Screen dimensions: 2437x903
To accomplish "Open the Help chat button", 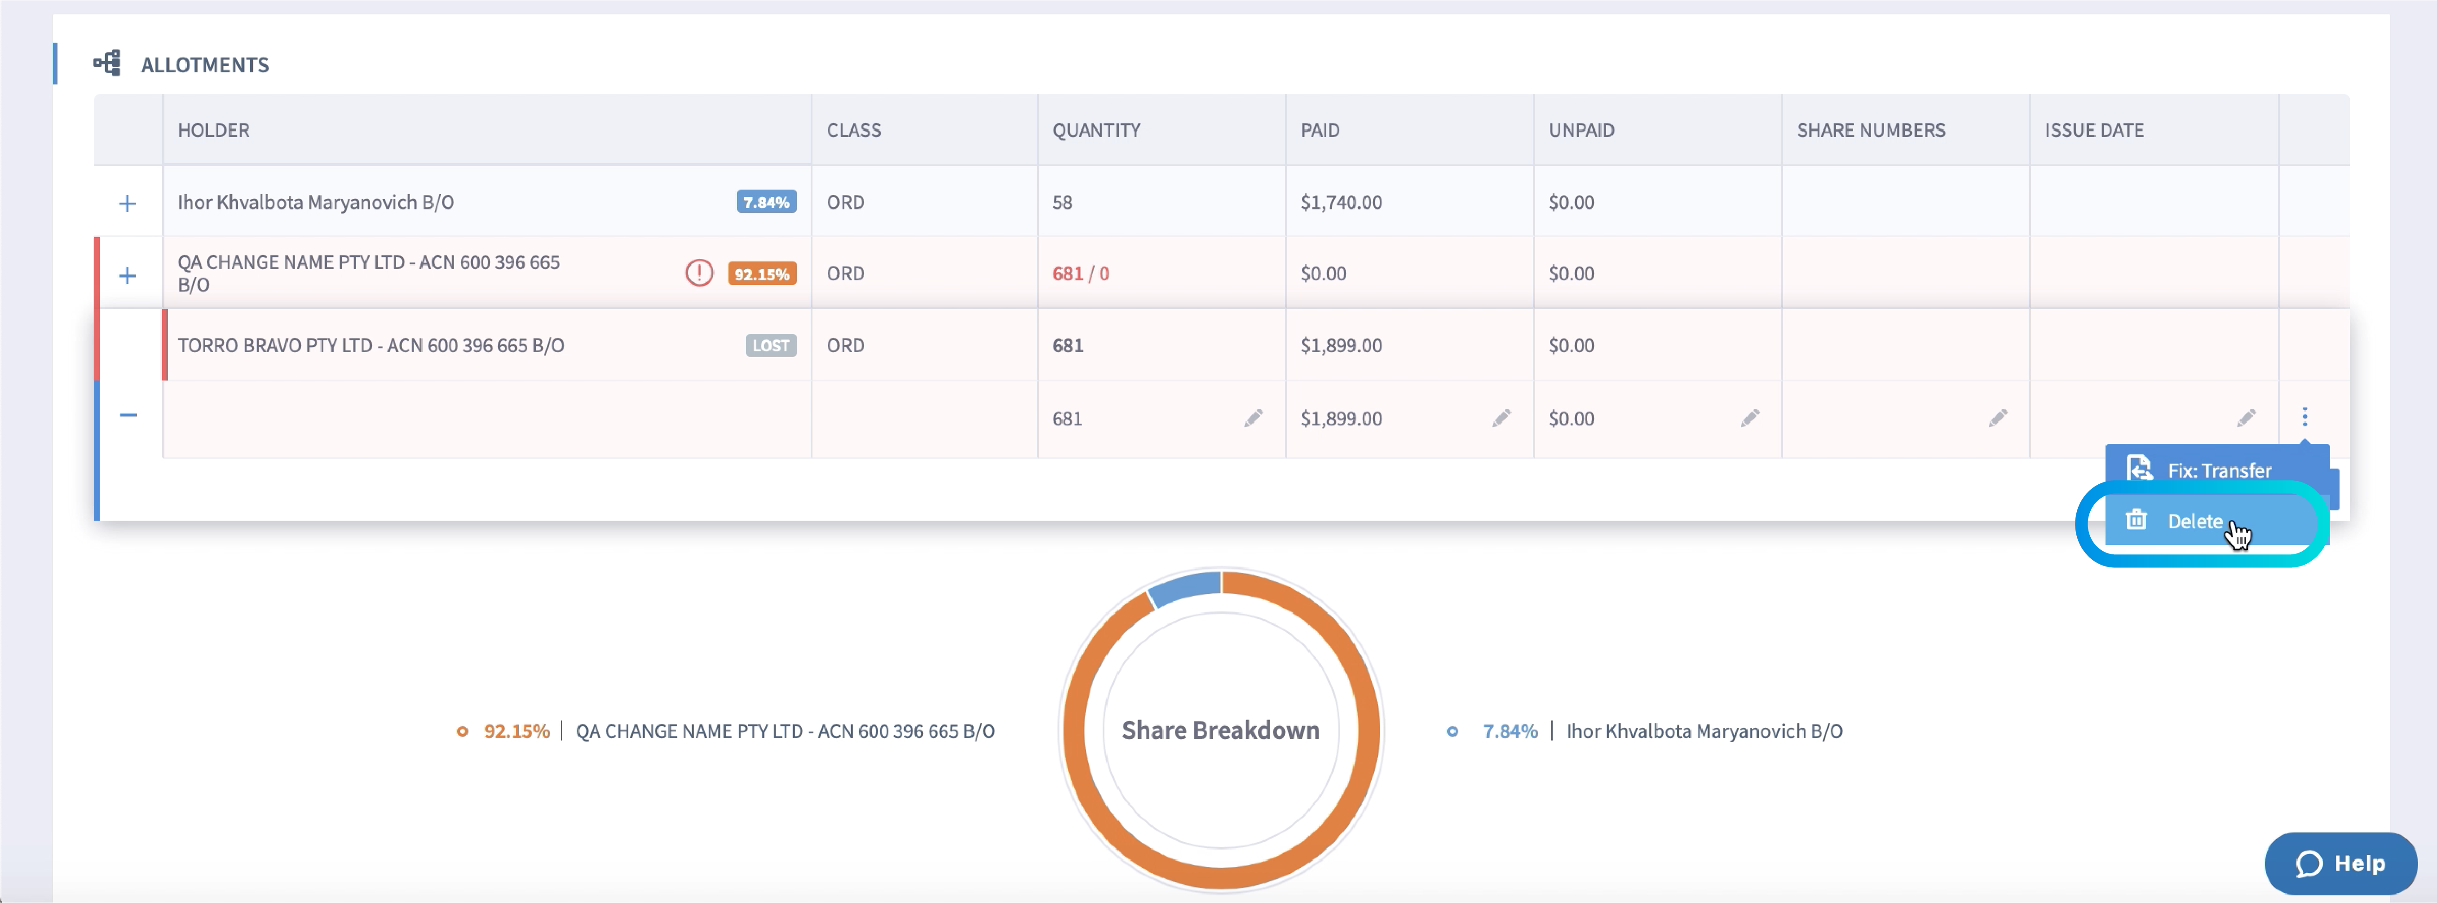I will [2340, 863].
